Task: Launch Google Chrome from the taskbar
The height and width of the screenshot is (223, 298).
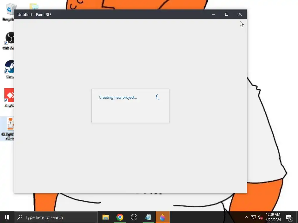Action: tap(120, 217)
